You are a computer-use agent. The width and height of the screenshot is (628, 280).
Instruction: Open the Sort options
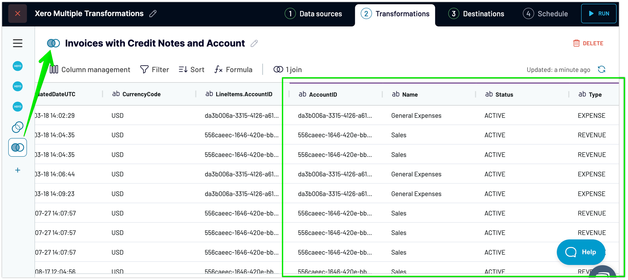point(192,70)
